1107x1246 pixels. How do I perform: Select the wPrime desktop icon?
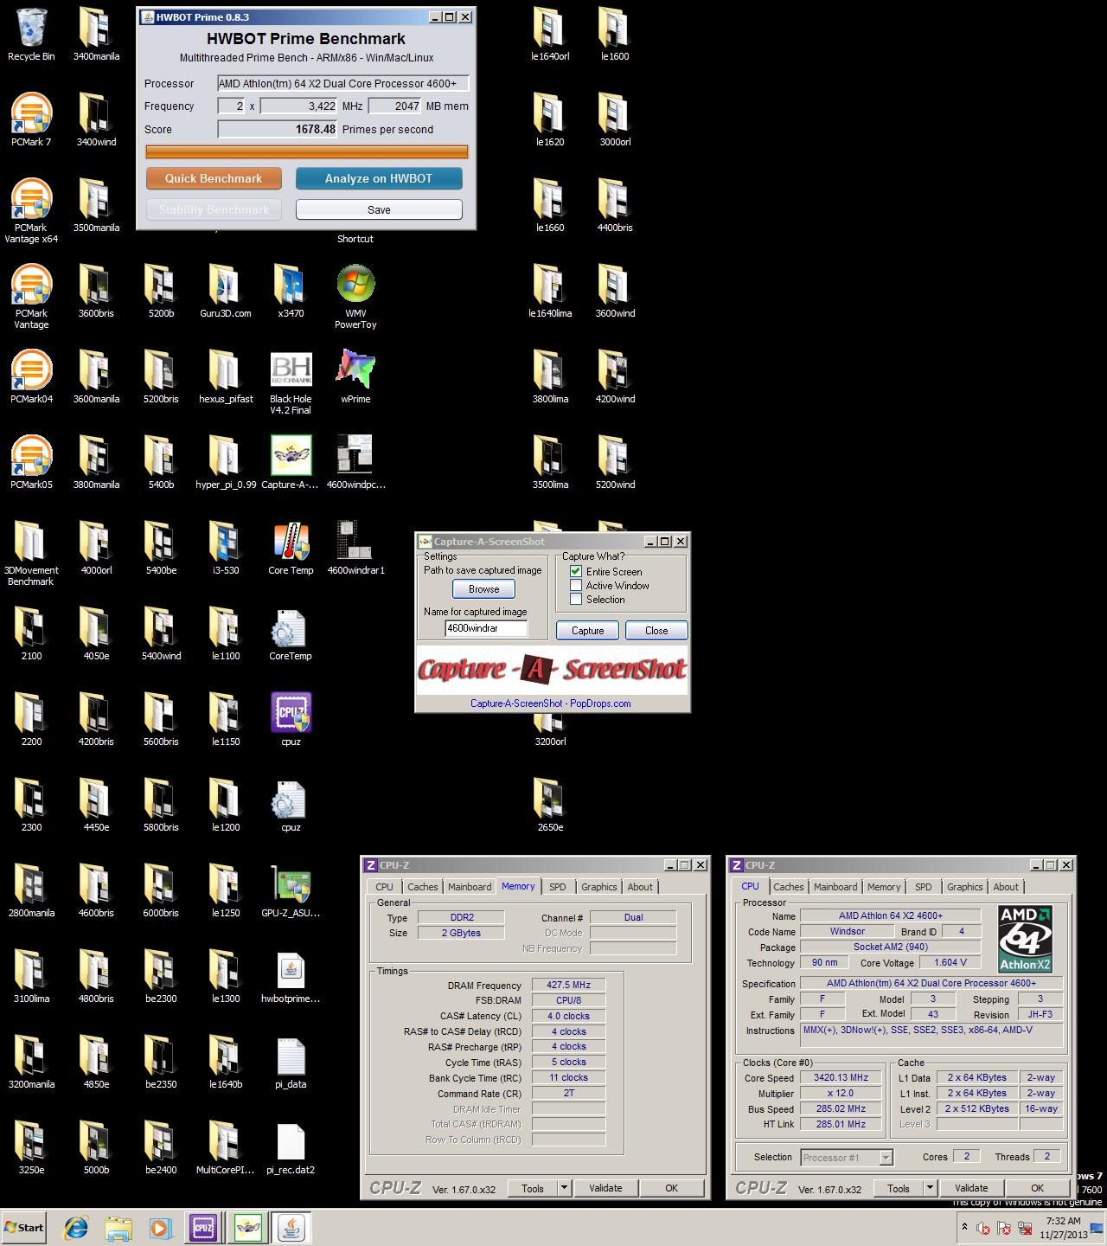(355, 371)
